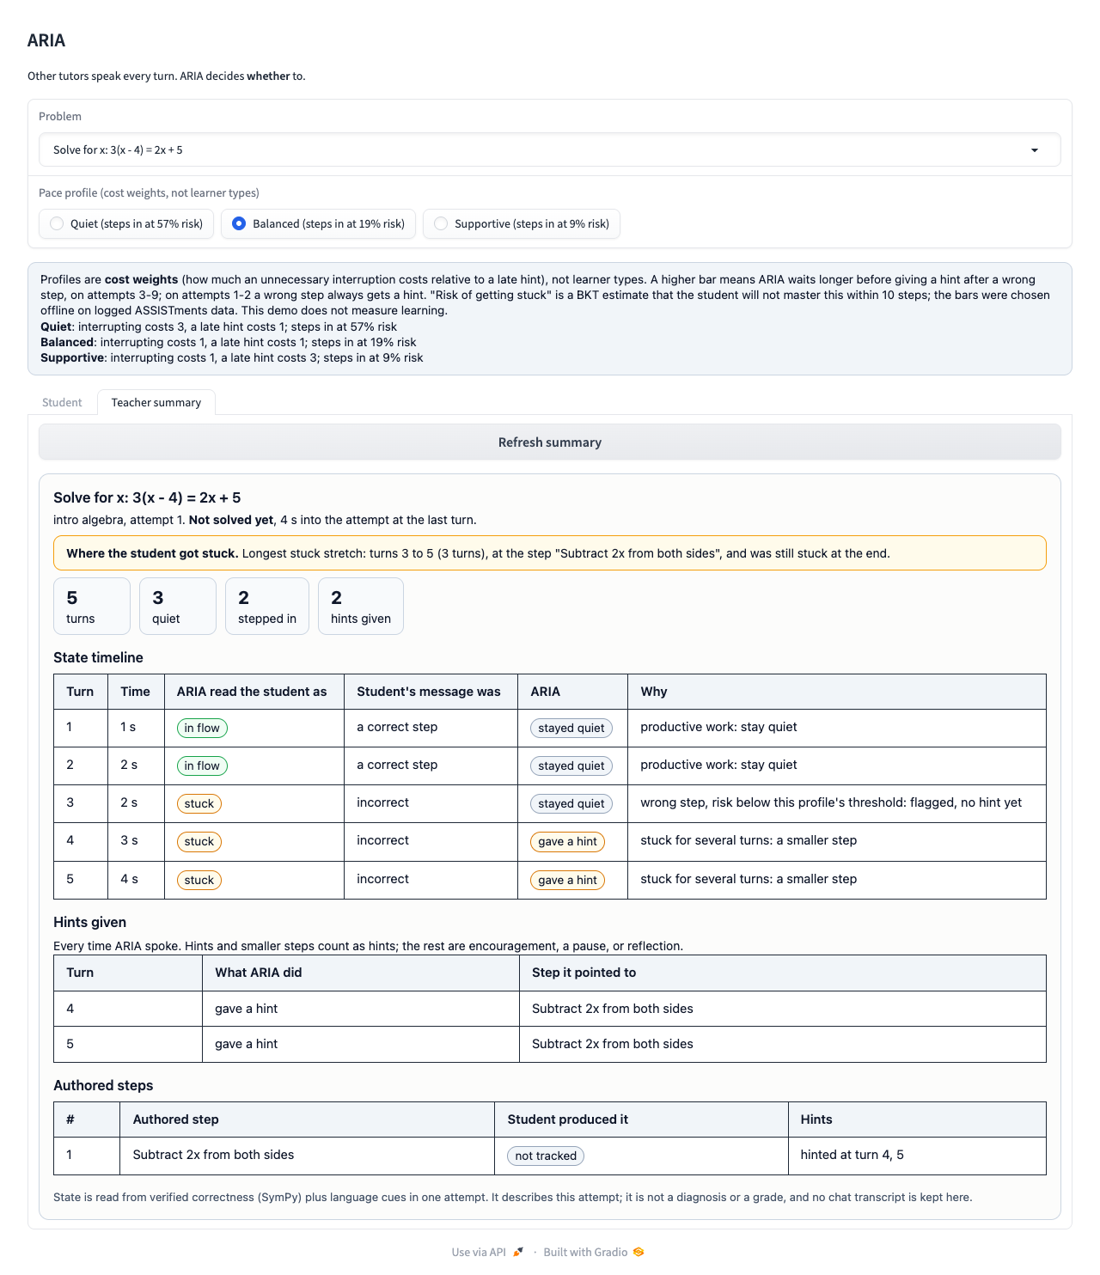
Task: Open the Use via API link
Action: click(487, 1252)
